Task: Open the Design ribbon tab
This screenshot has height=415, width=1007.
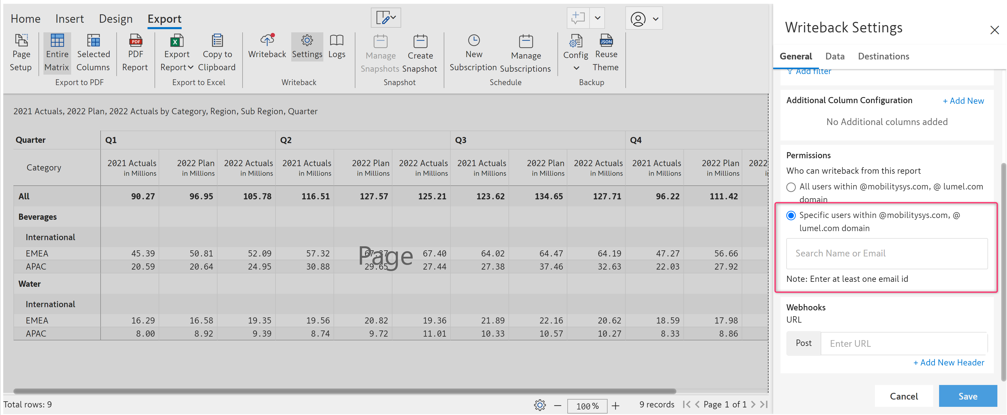Action: (115, 19)
